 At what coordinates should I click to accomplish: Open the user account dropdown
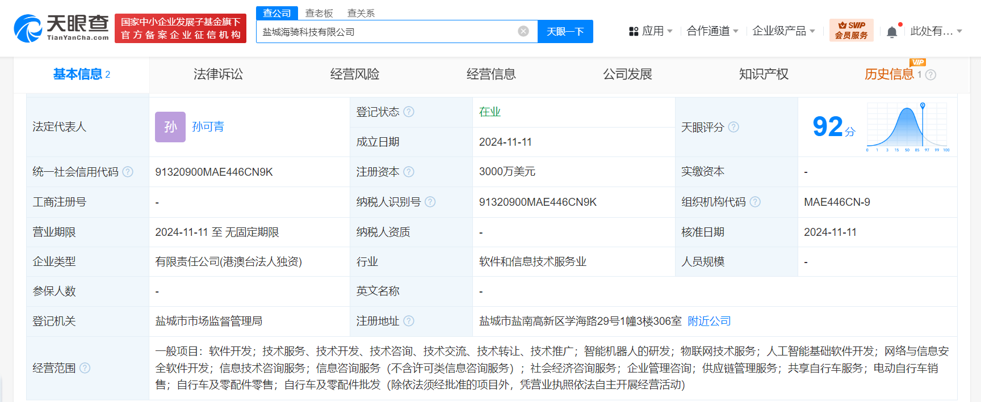tap(936, 31)
